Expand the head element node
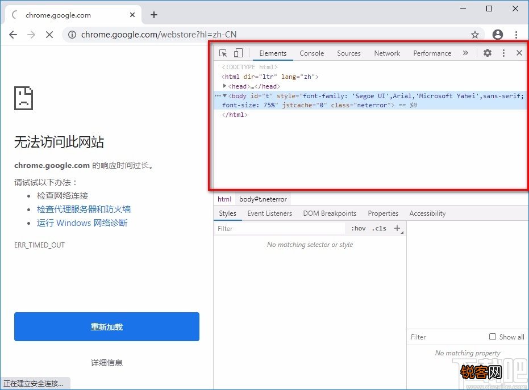Screen dimensions: 529x390 click(x=224, y=86)
